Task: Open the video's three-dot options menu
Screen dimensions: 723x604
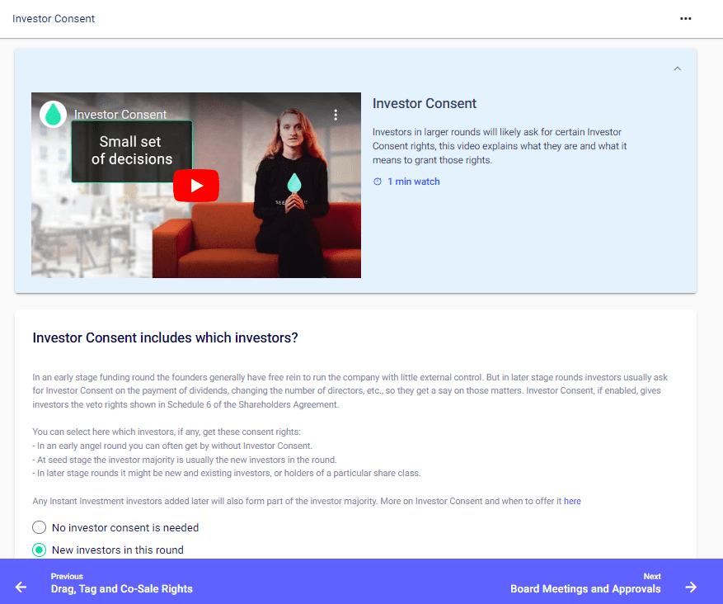Action: point(336,115)
